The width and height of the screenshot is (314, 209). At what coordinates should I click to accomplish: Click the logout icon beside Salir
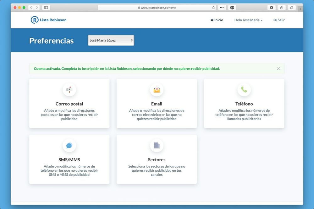coord(274,20)
